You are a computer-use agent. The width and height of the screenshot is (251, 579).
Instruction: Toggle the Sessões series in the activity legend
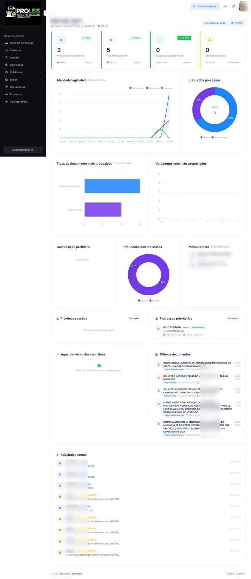(166, 88)
